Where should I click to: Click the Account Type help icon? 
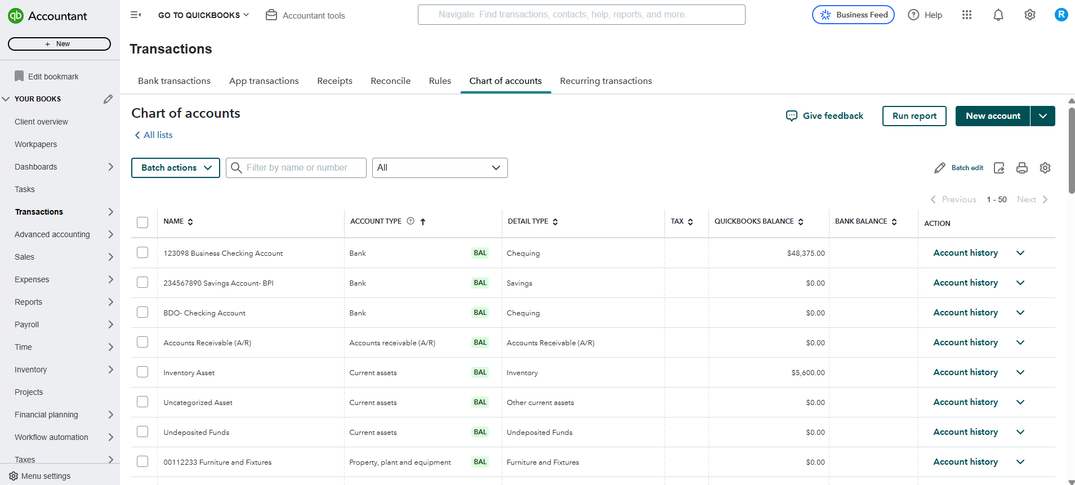coord(411,221)
